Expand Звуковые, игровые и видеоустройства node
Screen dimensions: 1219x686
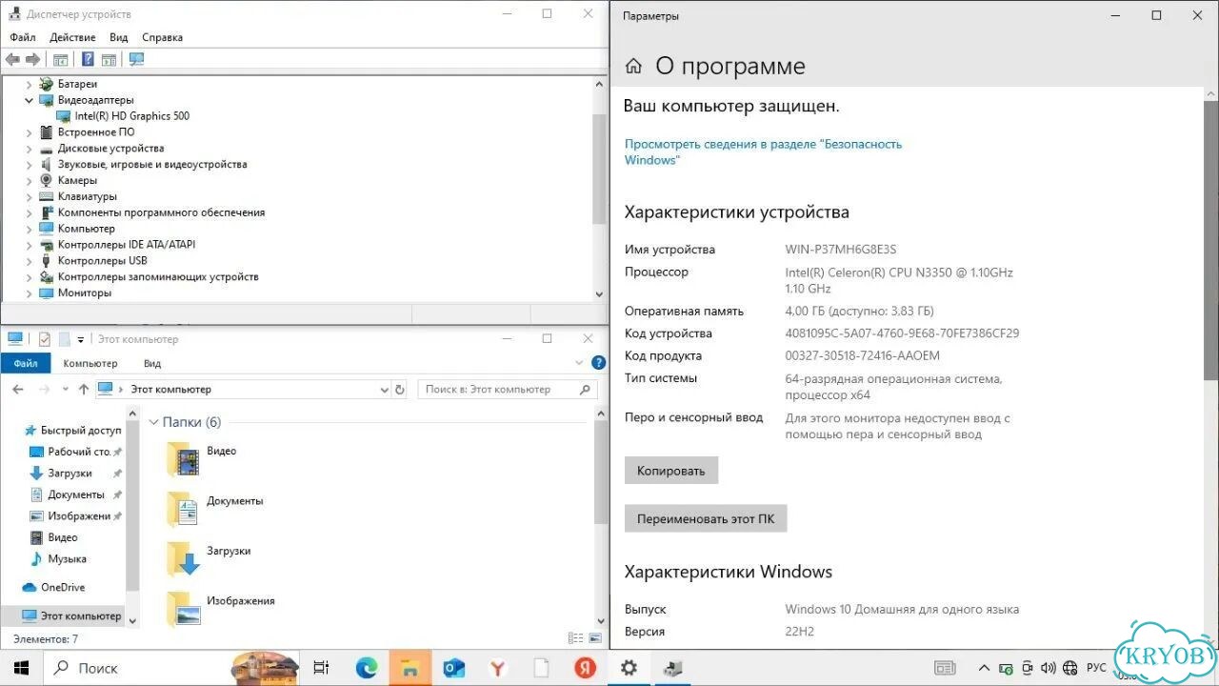point(29,165)
